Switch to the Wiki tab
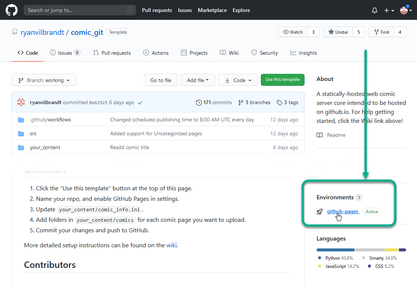Screen dimensions: 417x284 tap(229, 53)
